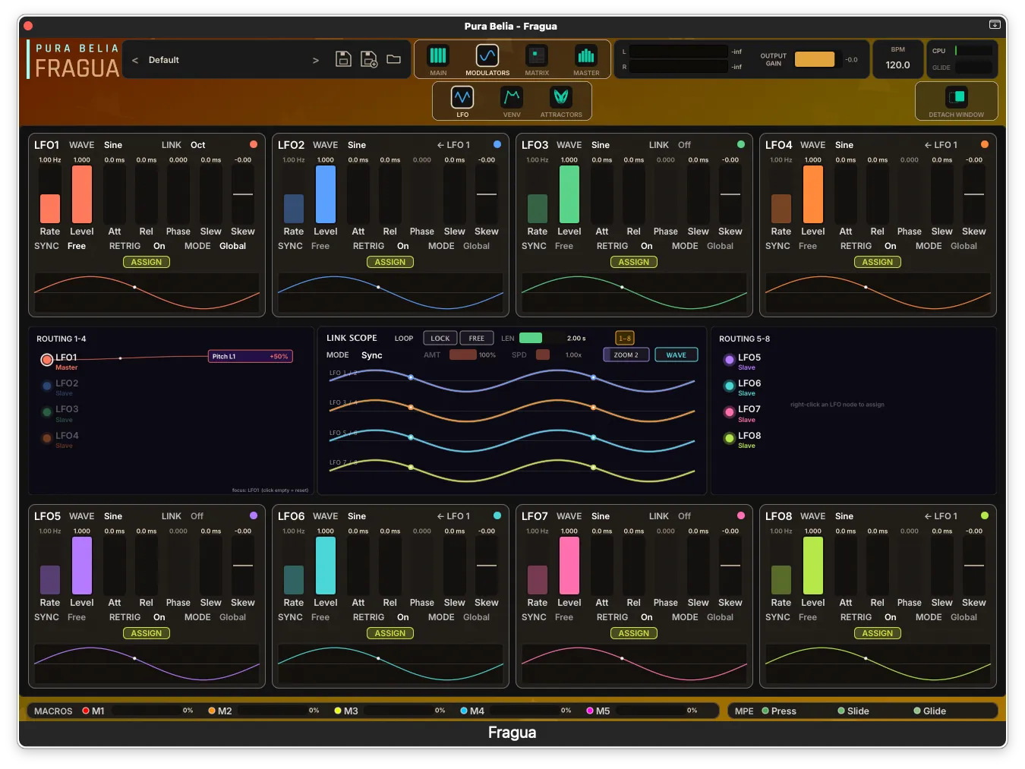1025x769 pixels.
Task: Click ASSIGN under LFO1
Action: tap(147, 262)
